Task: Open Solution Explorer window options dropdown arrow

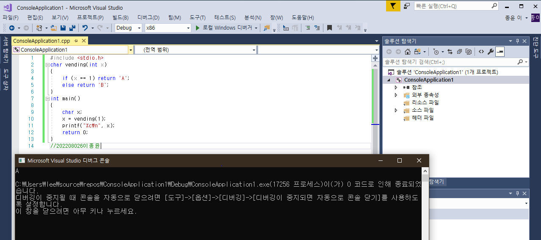Action: [x=511, y=41]
